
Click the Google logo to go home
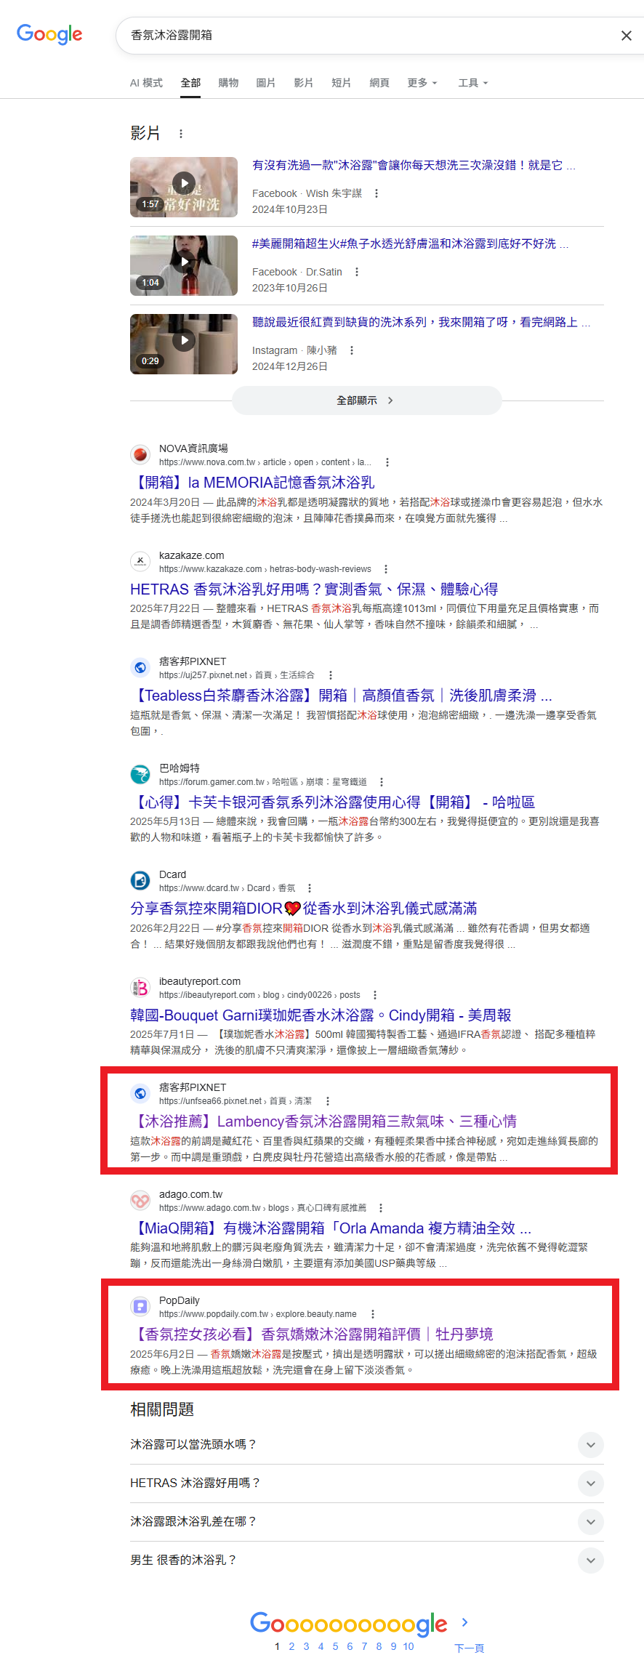point(49,34)
